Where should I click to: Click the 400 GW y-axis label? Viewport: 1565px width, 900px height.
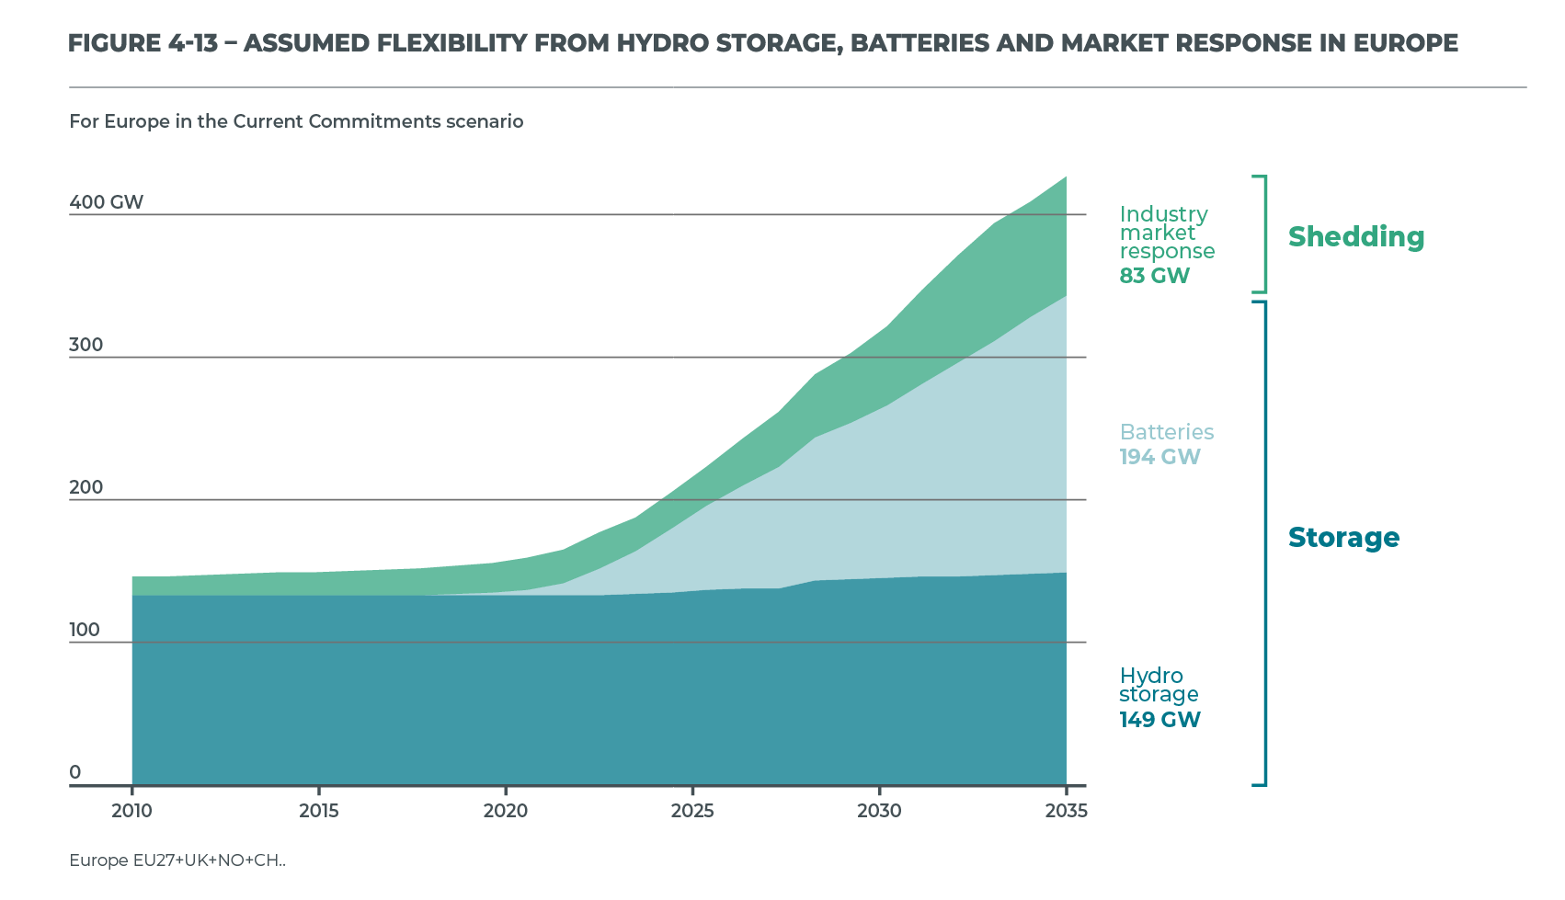click(107, 202)
